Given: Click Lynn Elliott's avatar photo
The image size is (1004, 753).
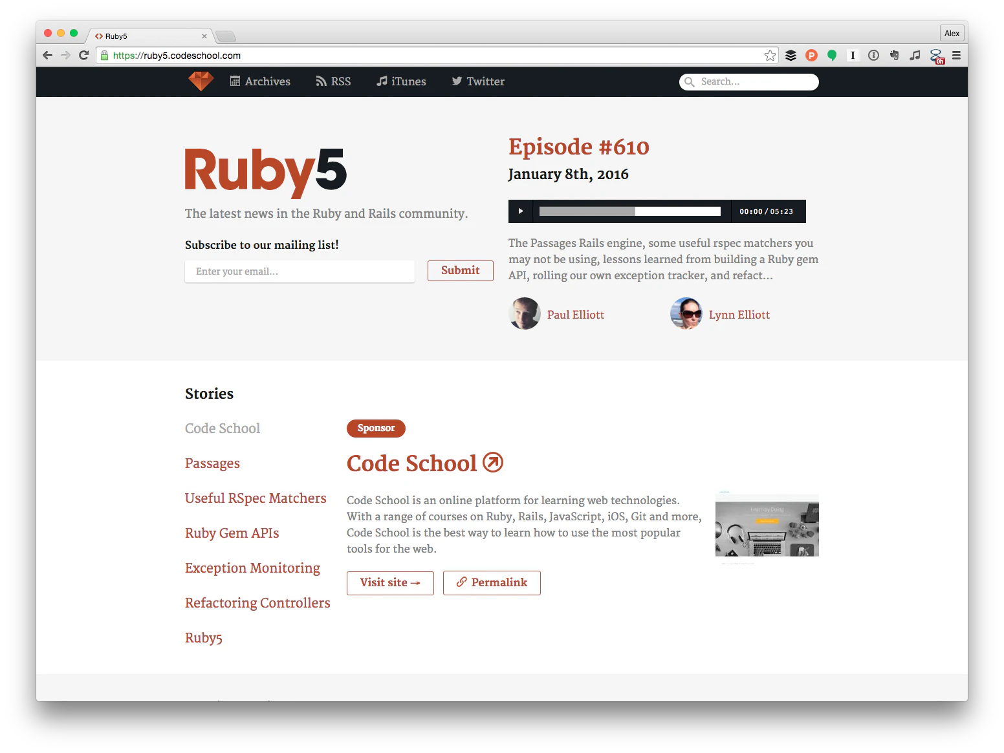Looking at the screenshot, I should click(686, 313).
